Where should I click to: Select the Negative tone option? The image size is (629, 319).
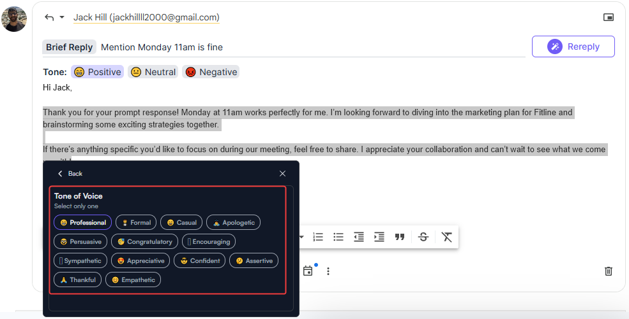211,72
